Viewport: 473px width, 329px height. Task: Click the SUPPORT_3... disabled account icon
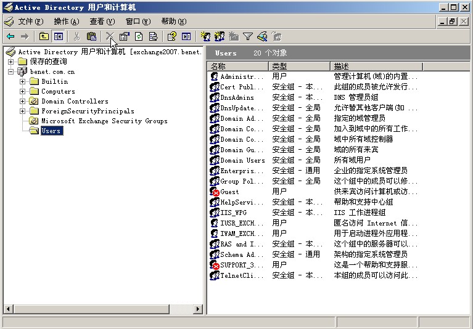coord(215,265)
